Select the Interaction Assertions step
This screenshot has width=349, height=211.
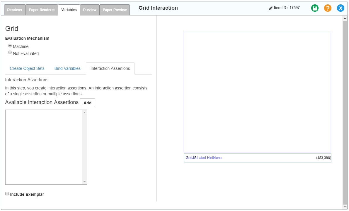110,68
